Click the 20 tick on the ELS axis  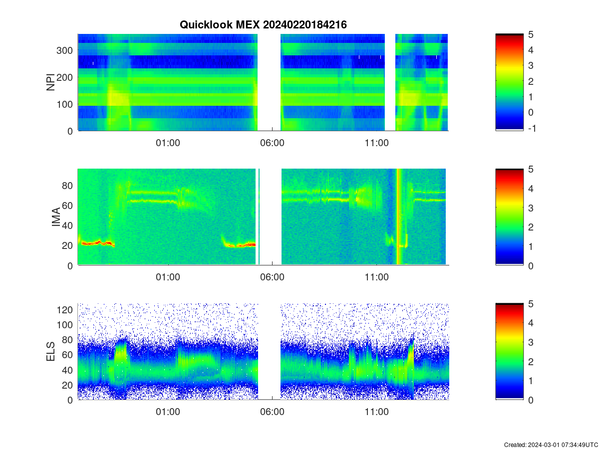[x=68, y=385]
